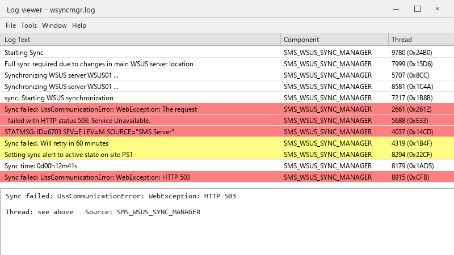Sort by the Thread column header
Viewport: 454px width, 255px height.
pos(421,40)
